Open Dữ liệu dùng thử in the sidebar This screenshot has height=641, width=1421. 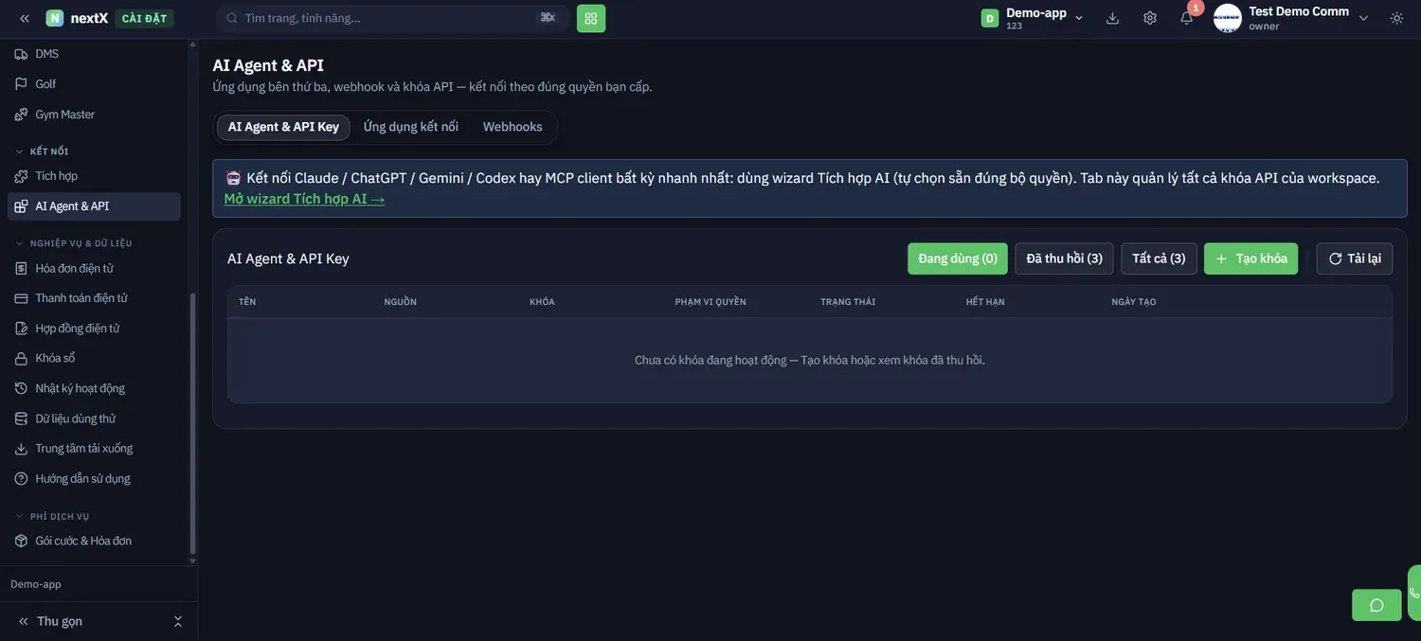(94, 418)
